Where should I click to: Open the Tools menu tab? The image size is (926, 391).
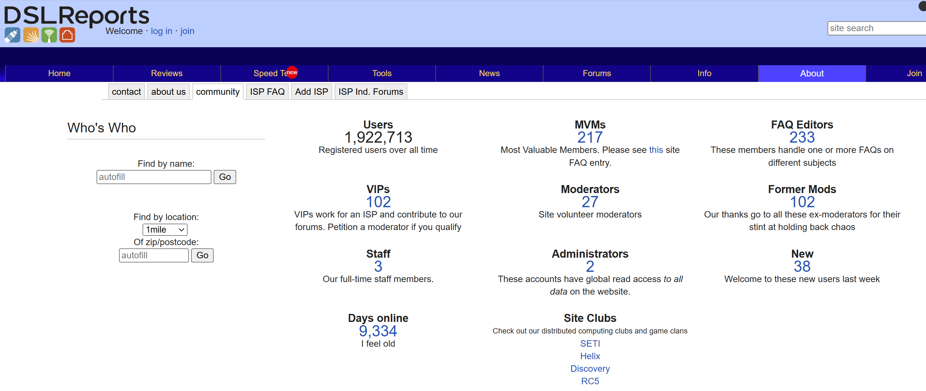[382, 73]
